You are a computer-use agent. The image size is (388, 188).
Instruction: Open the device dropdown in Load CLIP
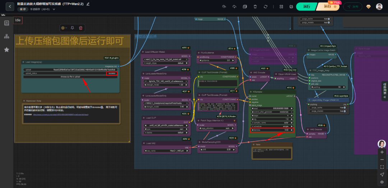pyautogui.click(x=166, y=132)
